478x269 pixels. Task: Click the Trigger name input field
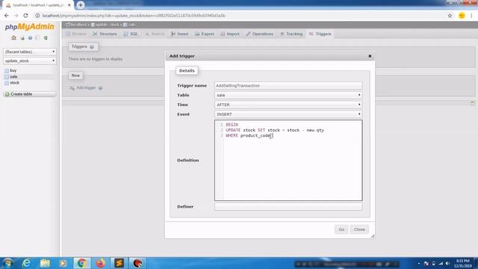tap(288, 86)
